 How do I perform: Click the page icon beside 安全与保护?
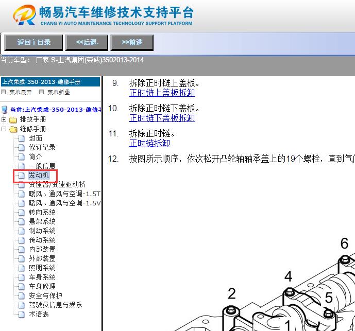pyautogui.click(x=21, y=296)
